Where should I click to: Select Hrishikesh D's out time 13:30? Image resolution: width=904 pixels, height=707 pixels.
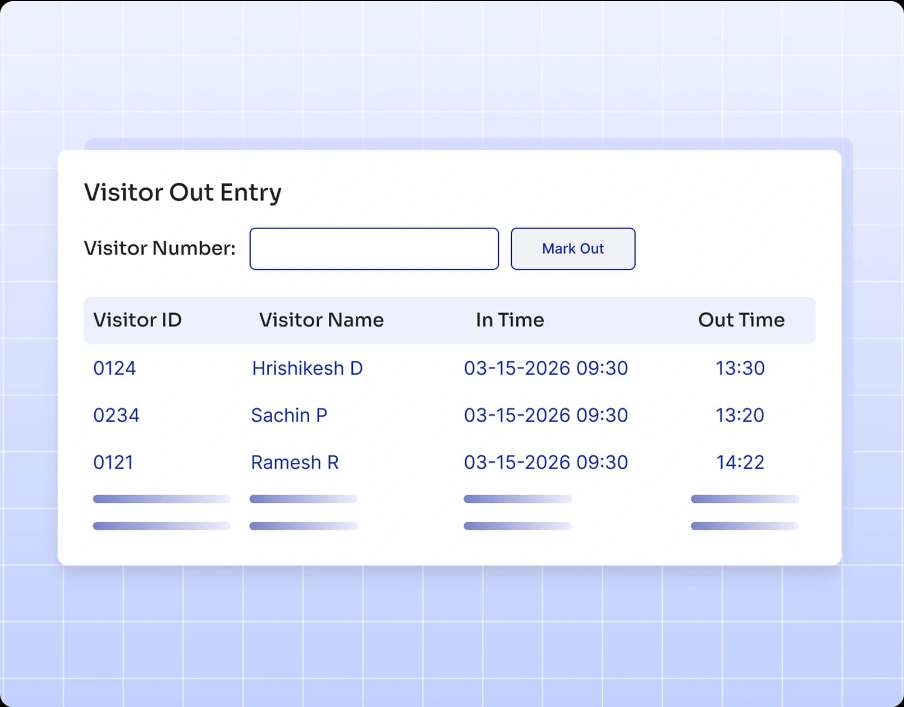tap(741, 369)
